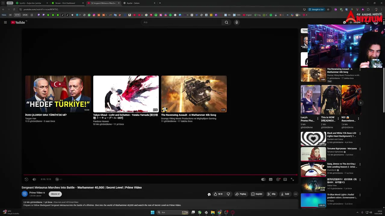
Task: Open Windows Start menu
Action: coord(152,212)
